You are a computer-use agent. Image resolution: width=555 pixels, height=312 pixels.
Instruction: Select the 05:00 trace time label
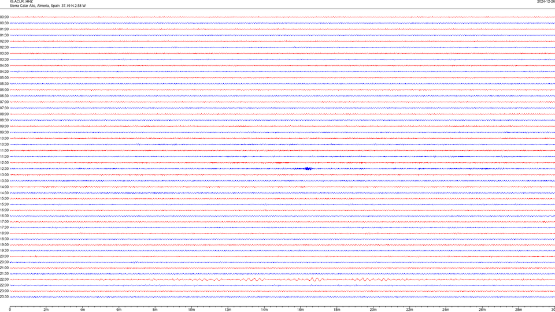(4, 78)
